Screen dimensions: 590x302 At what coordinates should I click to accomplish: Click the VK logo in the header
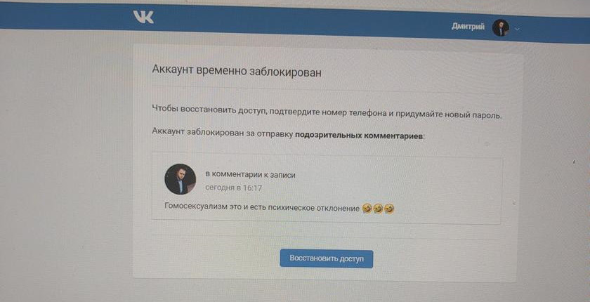[x=143, y=17]
